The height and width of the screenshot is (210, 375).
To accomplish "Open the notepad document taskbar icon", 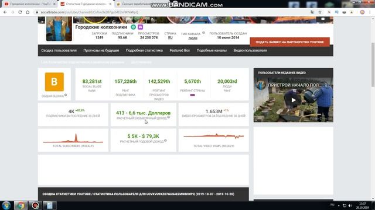I will [50, 205].
